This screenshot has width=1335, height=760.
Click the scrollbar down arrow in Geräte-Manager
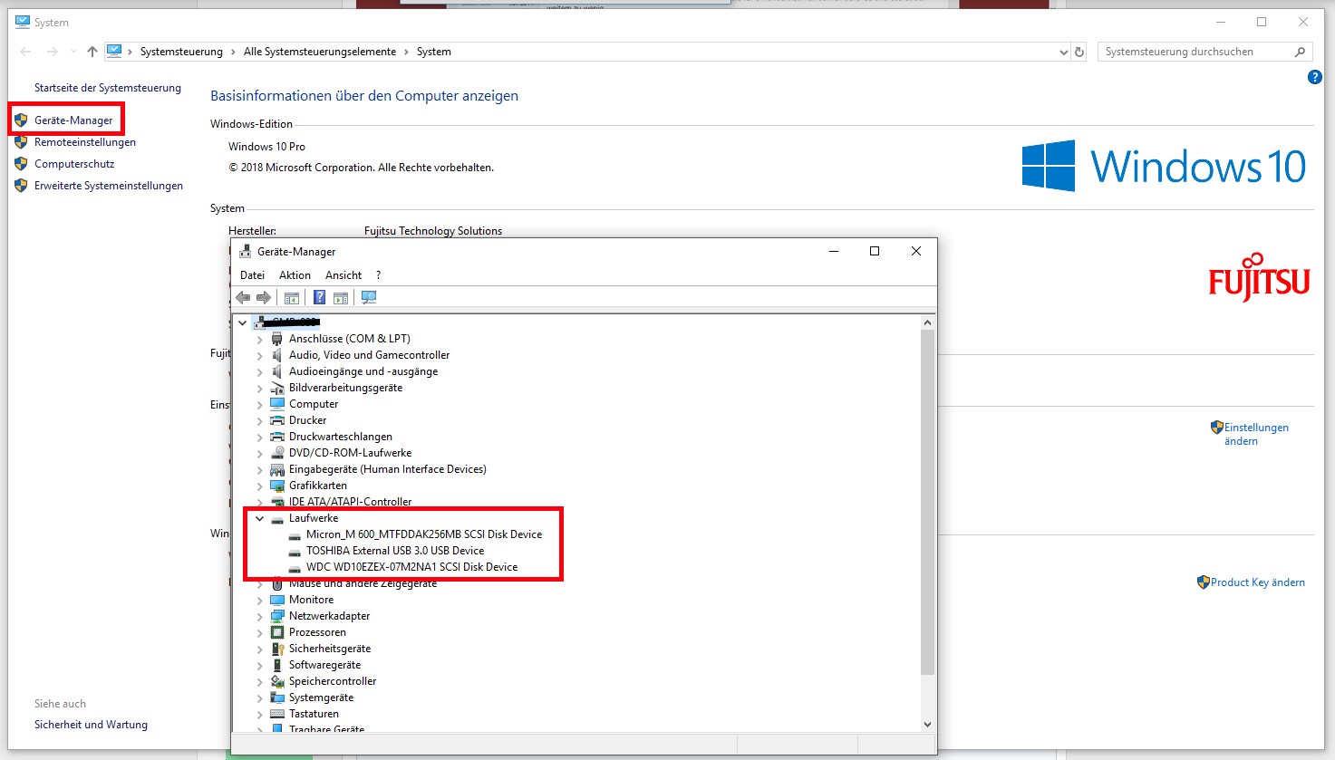point(927,724)
